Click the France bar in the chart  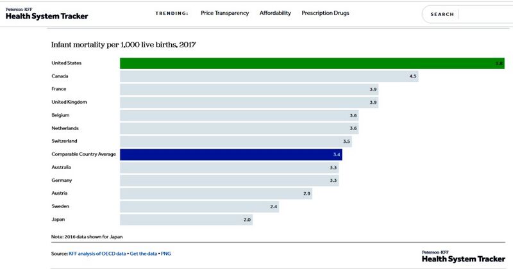coord(249,89)
